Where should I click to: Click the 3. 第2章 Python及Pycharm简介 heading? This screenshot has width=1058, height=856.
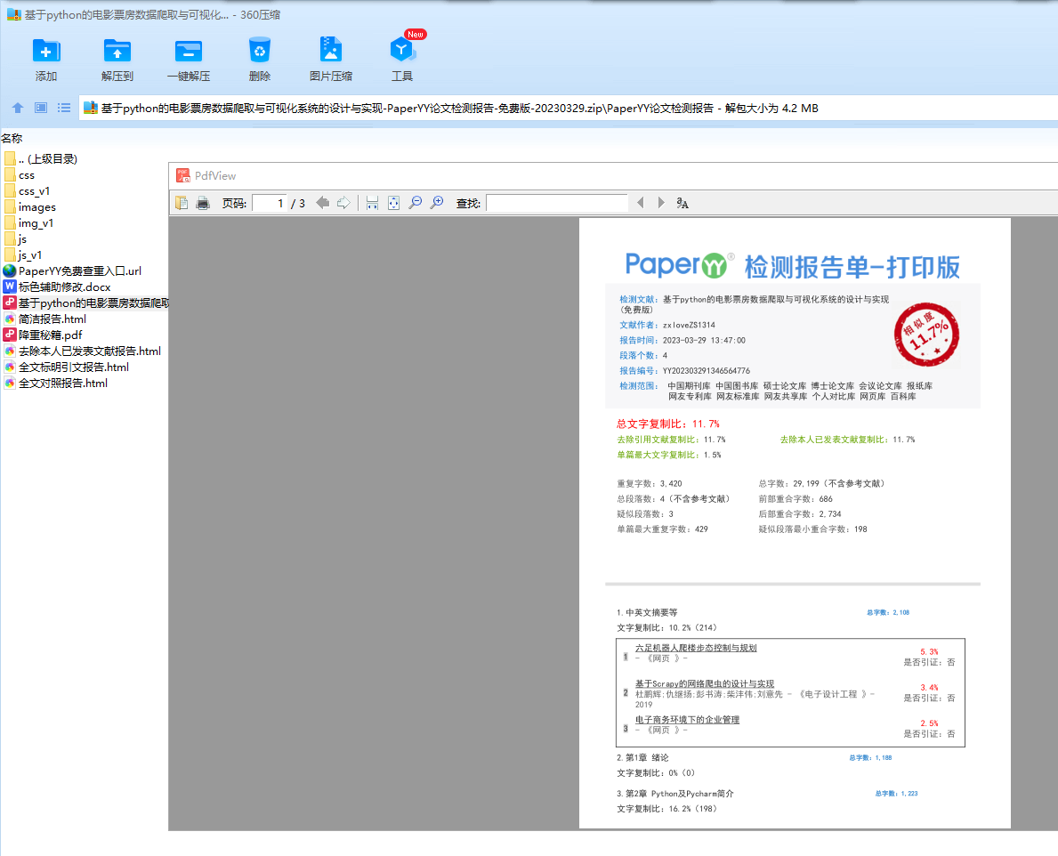[674, 793]
